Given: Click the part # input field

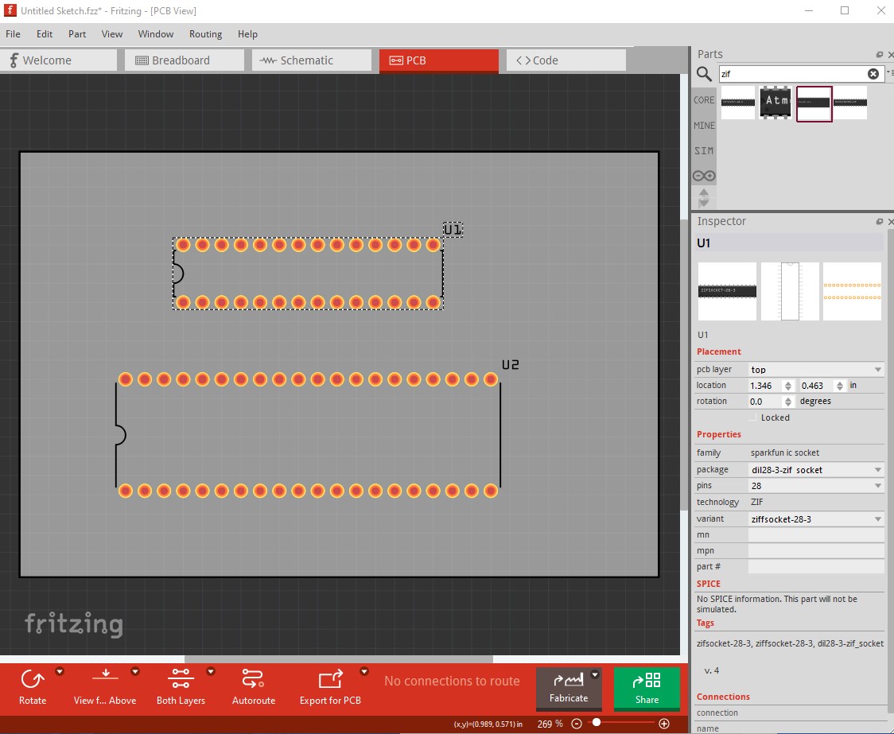Looking at the screenshot, I should 816,566.
